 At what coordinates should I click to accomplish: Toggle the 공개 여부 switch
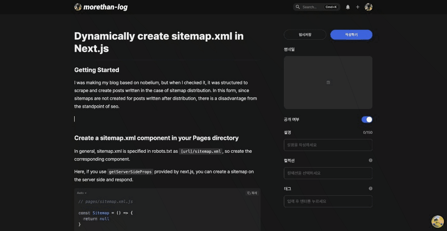367,120
